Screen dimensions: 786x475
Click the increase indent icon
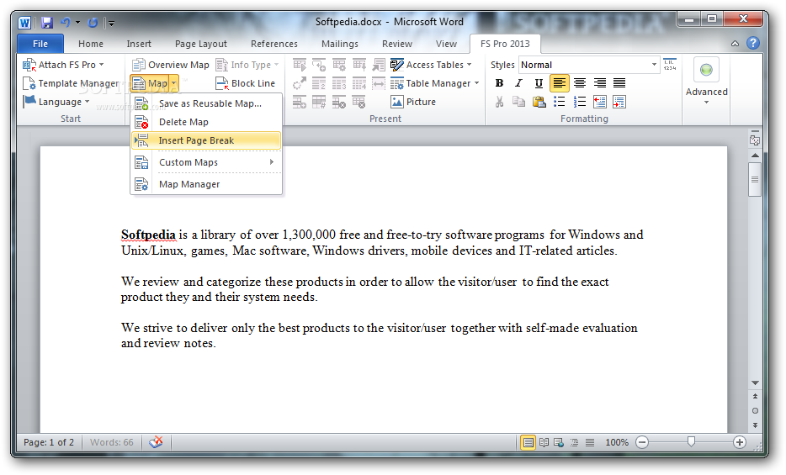619,102
